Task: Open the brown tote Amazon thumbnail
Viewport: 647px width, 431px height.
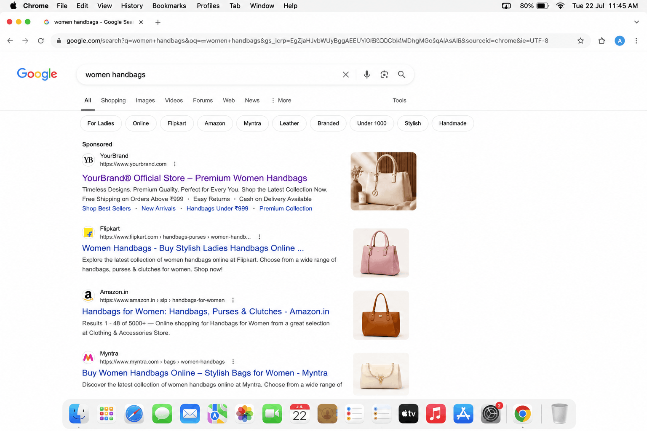Action: coord(381,315)
